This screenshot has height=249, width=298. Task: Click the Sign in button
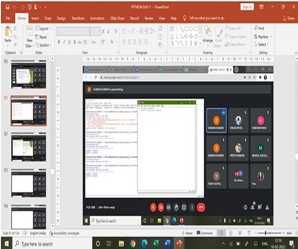[247, 7]
